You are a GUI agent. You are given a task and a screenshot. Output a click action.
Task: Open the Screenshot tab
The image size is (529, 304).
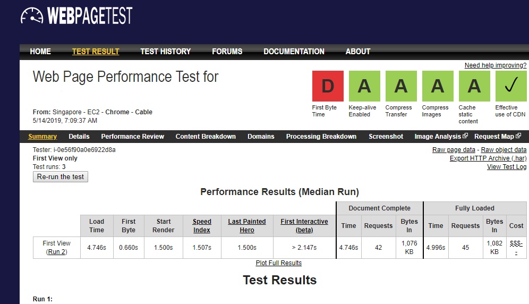tap(386, 137)
